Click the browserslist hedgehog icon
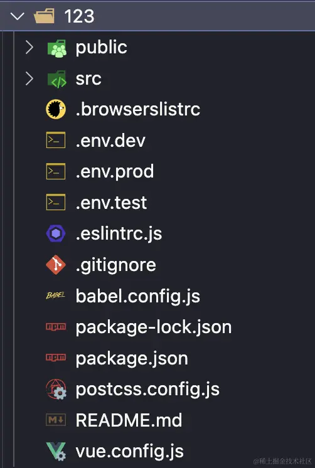The image size is (315, 468). click(56, 109)
